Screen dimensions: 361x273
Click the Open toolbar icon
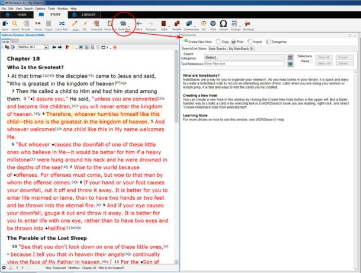tap(5, 24)
